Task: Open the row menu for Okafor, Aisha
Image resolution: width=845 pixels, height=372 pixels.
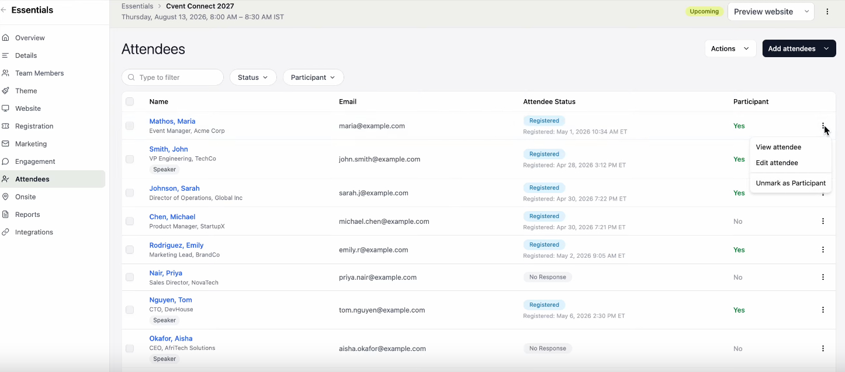Action: pos(823,349)
